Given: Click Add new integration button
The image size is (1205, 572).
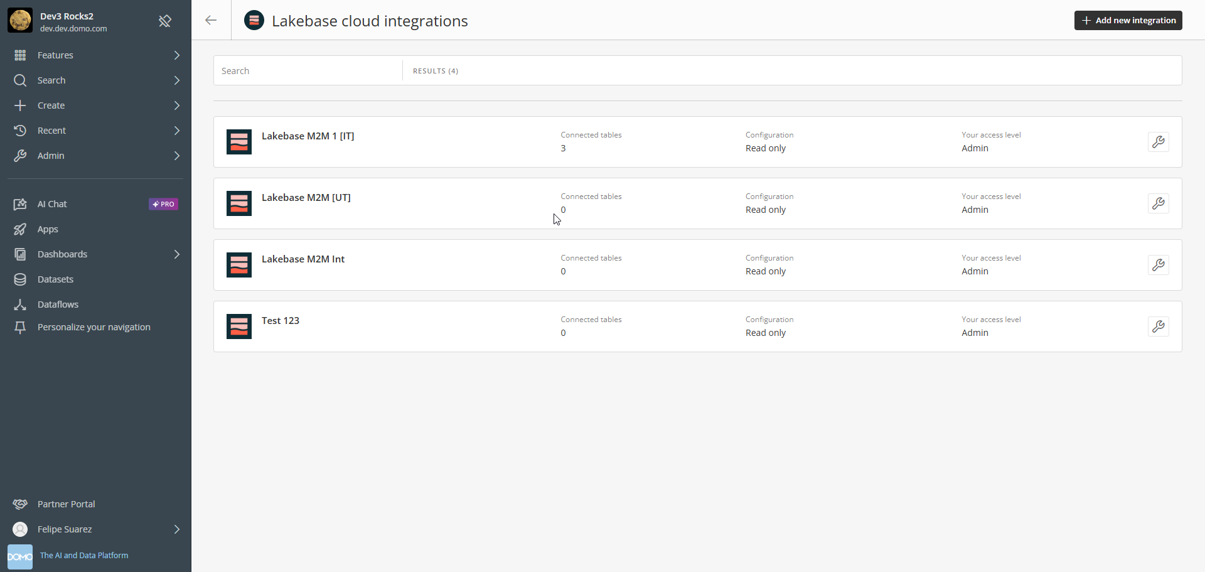Looking at the screenshot, I should pyautogui.click(x=1128, y=20).
